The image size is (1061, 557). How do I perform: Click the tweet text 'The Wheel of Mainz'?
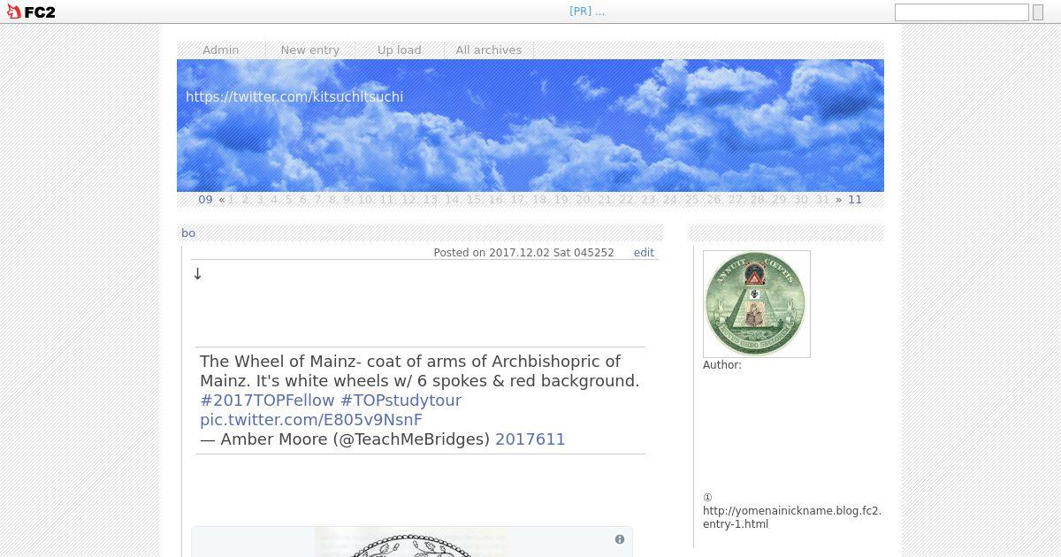276,361
